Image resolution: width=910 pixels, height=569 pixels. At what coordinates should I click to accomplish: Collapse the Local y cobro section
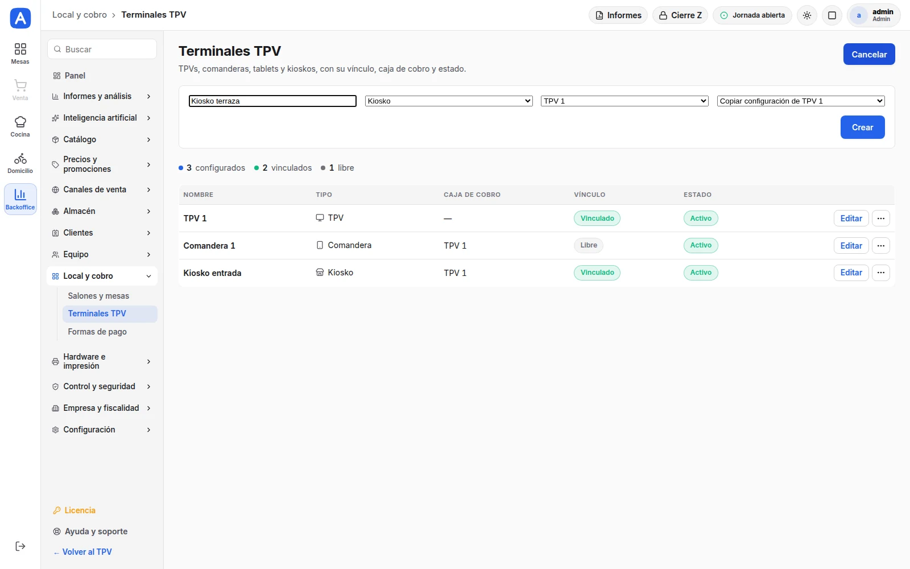102,276
